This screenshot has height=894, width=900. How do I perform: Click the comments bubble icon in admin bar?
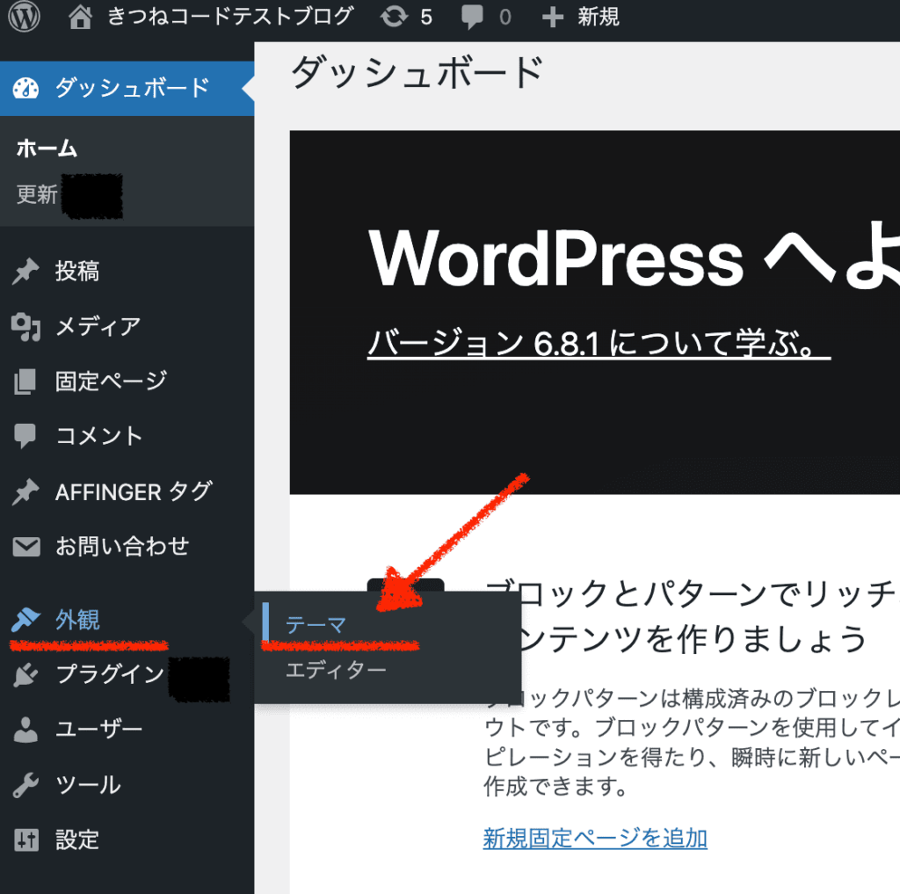(x=472, y=17)
